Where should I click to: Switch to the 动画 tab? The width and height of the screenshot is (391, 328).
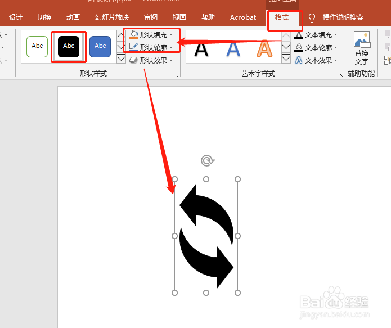pos(73,17)
